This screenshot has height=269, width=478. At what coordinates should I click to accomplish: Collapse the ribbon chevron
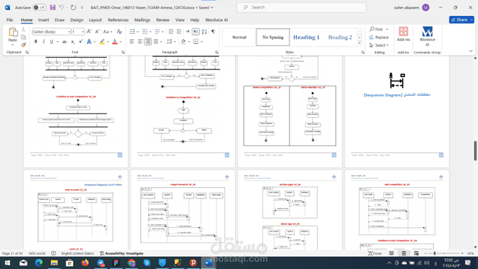coord(471,51)
